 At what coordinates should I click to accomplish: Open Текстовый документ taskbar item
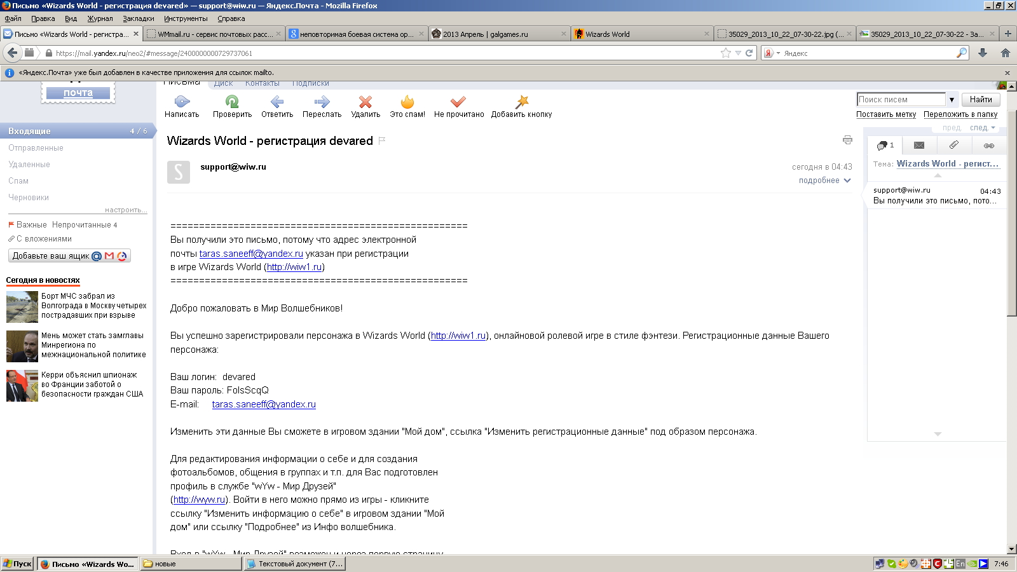294,564
